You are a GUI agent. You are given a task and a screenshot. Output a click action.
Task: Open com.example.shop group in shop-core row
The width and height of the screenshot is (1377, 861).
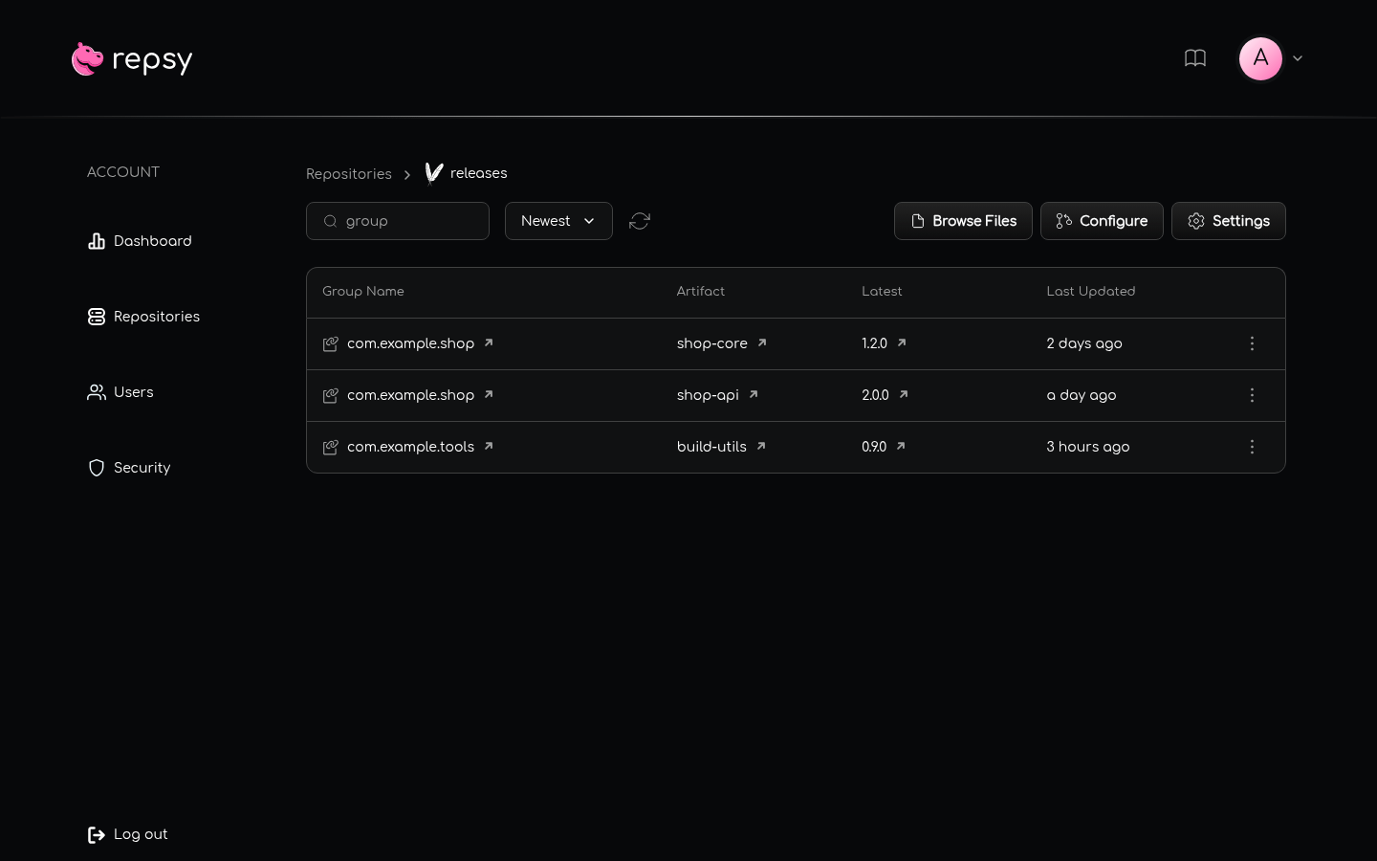pos(420,343)
